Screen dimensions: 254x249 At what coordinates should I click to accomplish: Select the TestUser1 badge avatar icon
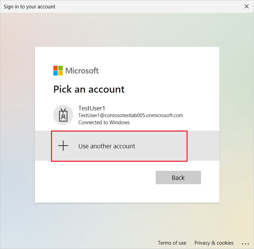click(63, 115)
